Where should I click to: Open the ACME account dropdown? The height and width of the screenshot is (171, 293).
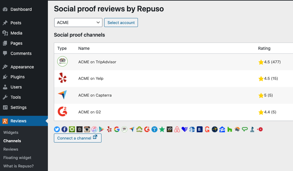click(x=78, y=22)
